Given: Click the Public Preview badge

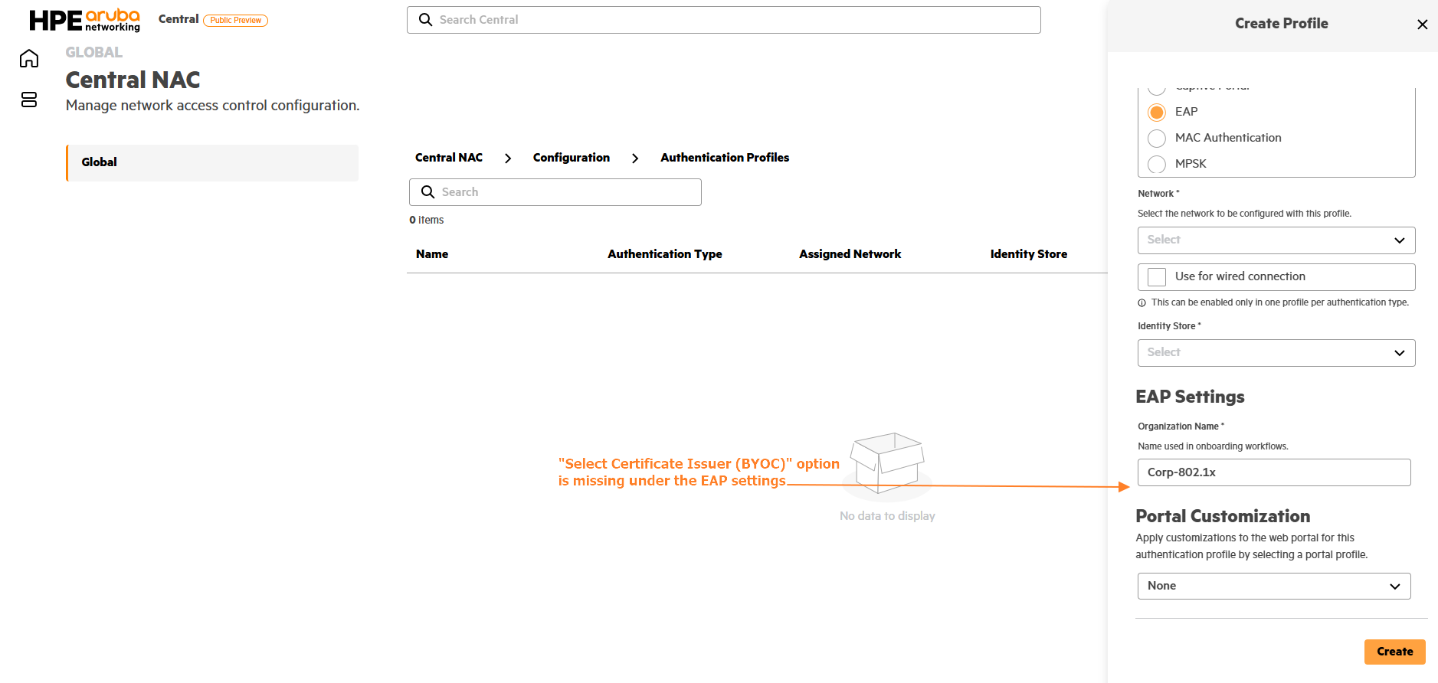Looking at the screenshot, I should [236, 21].
